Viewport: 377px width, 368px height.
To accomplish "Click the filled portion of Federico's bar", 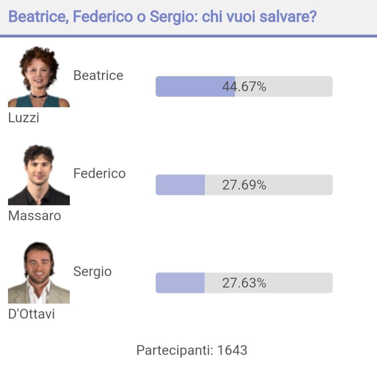I will tap(180, 185).
